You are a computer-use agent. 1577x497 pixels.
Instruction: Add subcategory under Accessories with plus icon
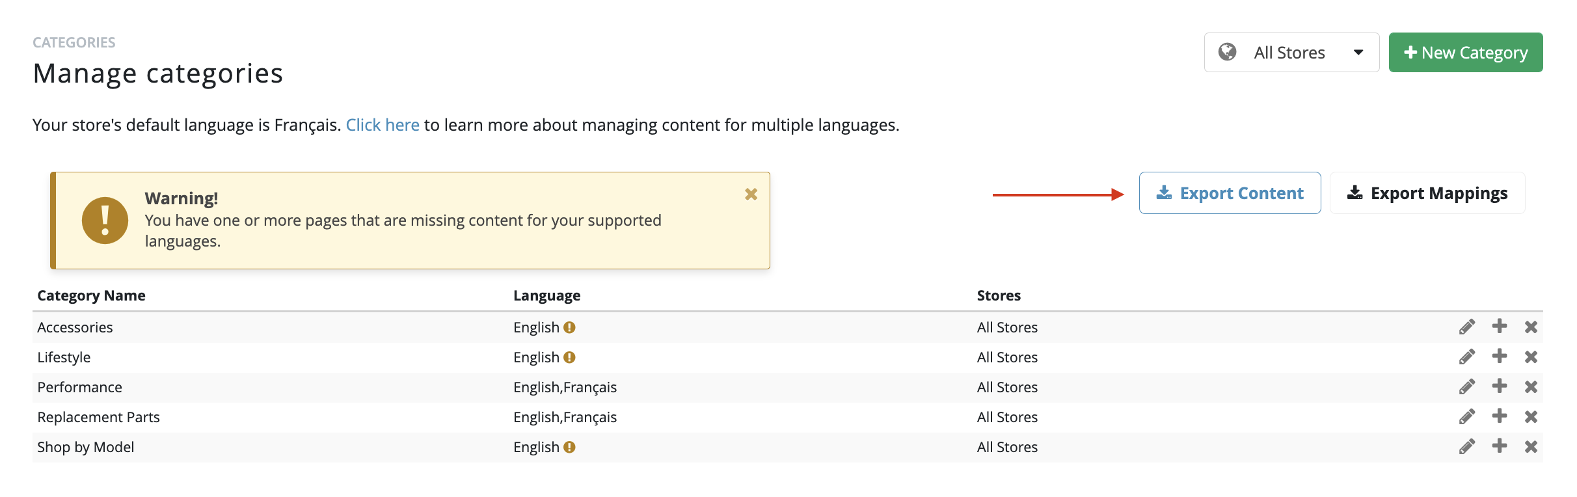1500,326
